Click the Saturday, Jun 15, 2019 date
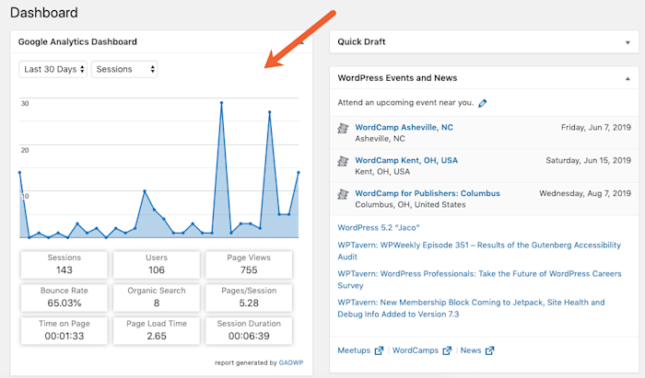This screenshot has width=645, height=378. [x=588, y=160]
